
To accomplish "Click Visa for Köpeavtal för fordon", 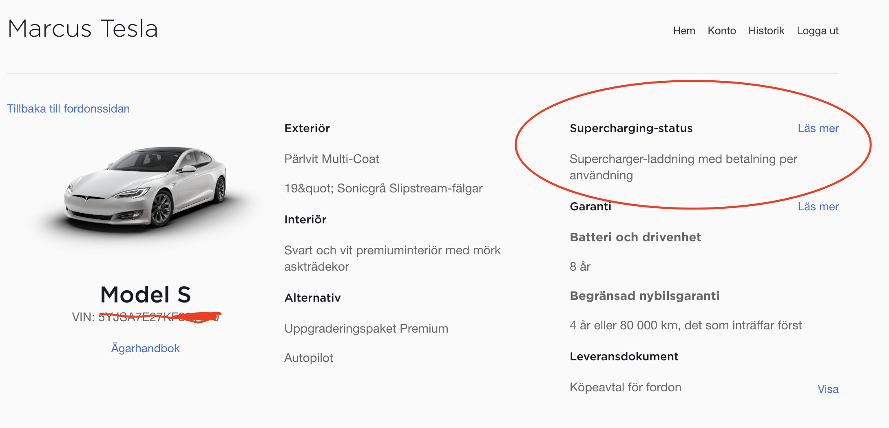I will [x=828, y=389].
